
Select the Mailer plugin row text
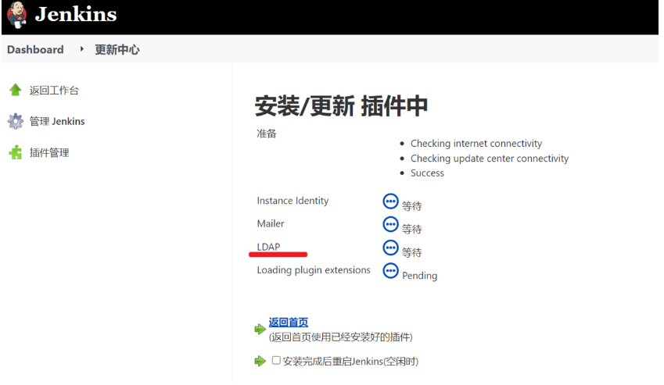point(271,223)
